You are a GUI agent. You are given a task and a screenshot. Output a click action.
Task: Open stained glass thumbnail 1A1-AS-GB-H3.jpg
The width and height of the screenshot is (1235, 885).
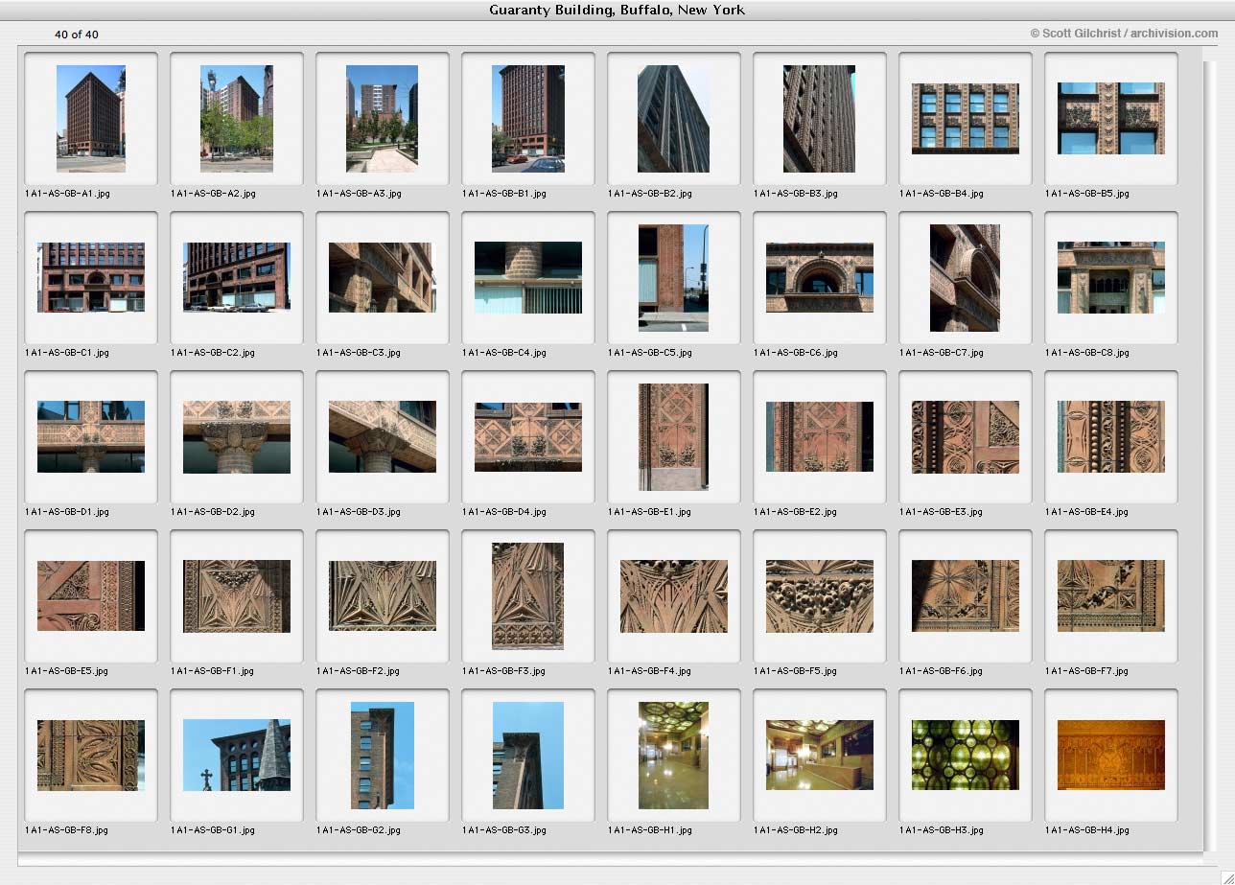tap(966, 755)
